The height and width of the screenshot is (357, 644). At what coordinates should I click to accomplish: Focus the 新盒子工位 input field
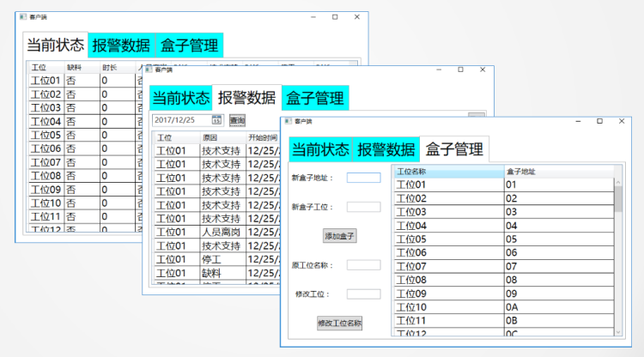pos(363,207)
